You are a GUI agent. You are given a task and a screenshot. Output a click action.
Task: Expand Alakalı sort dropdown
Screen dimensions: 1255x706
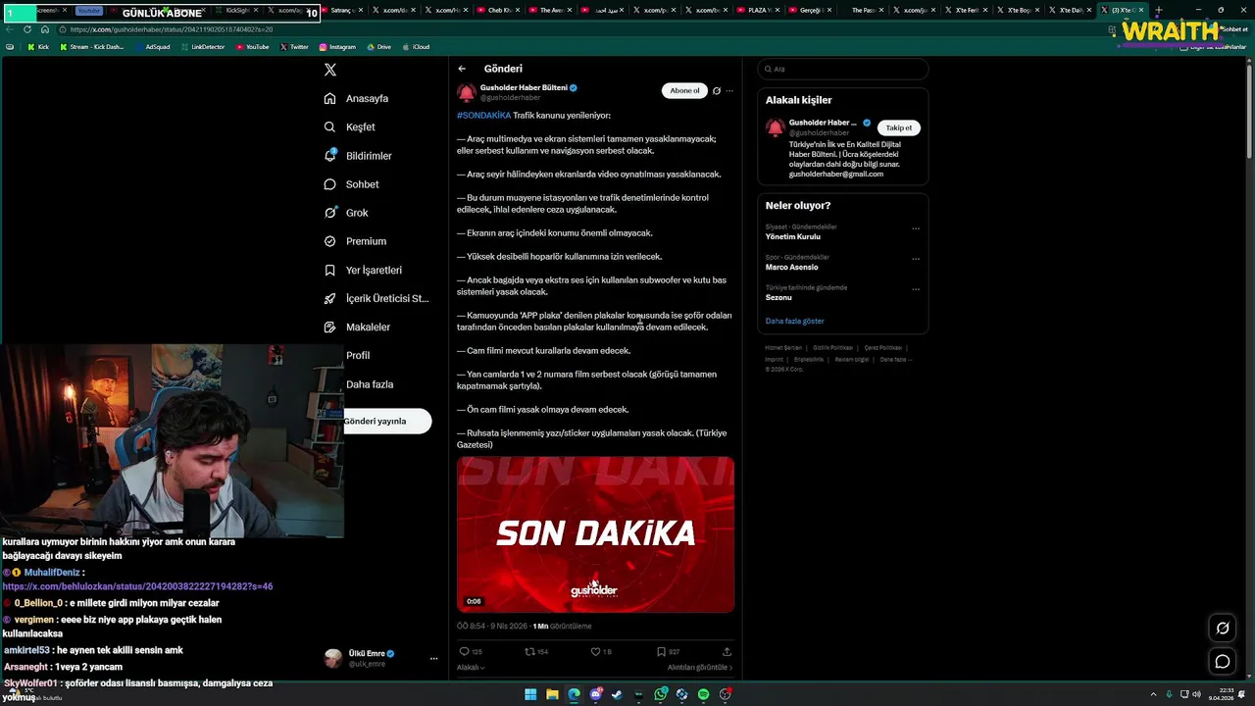471,668
